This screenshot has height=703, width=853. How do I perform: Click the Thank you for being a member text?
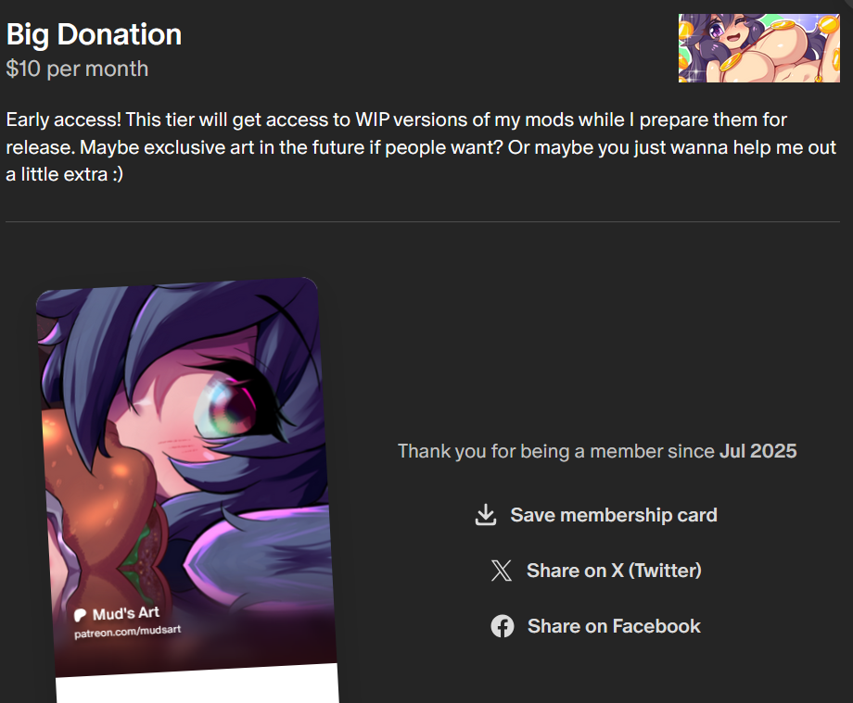coord(556,451)
